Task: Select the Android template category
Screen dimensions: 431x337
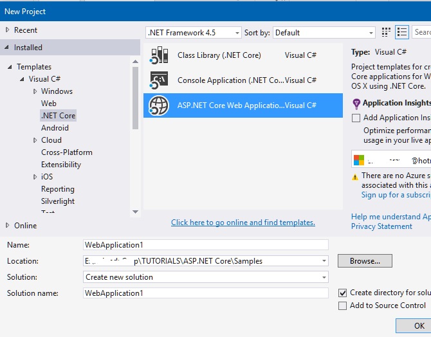Action: pos(55,128)
